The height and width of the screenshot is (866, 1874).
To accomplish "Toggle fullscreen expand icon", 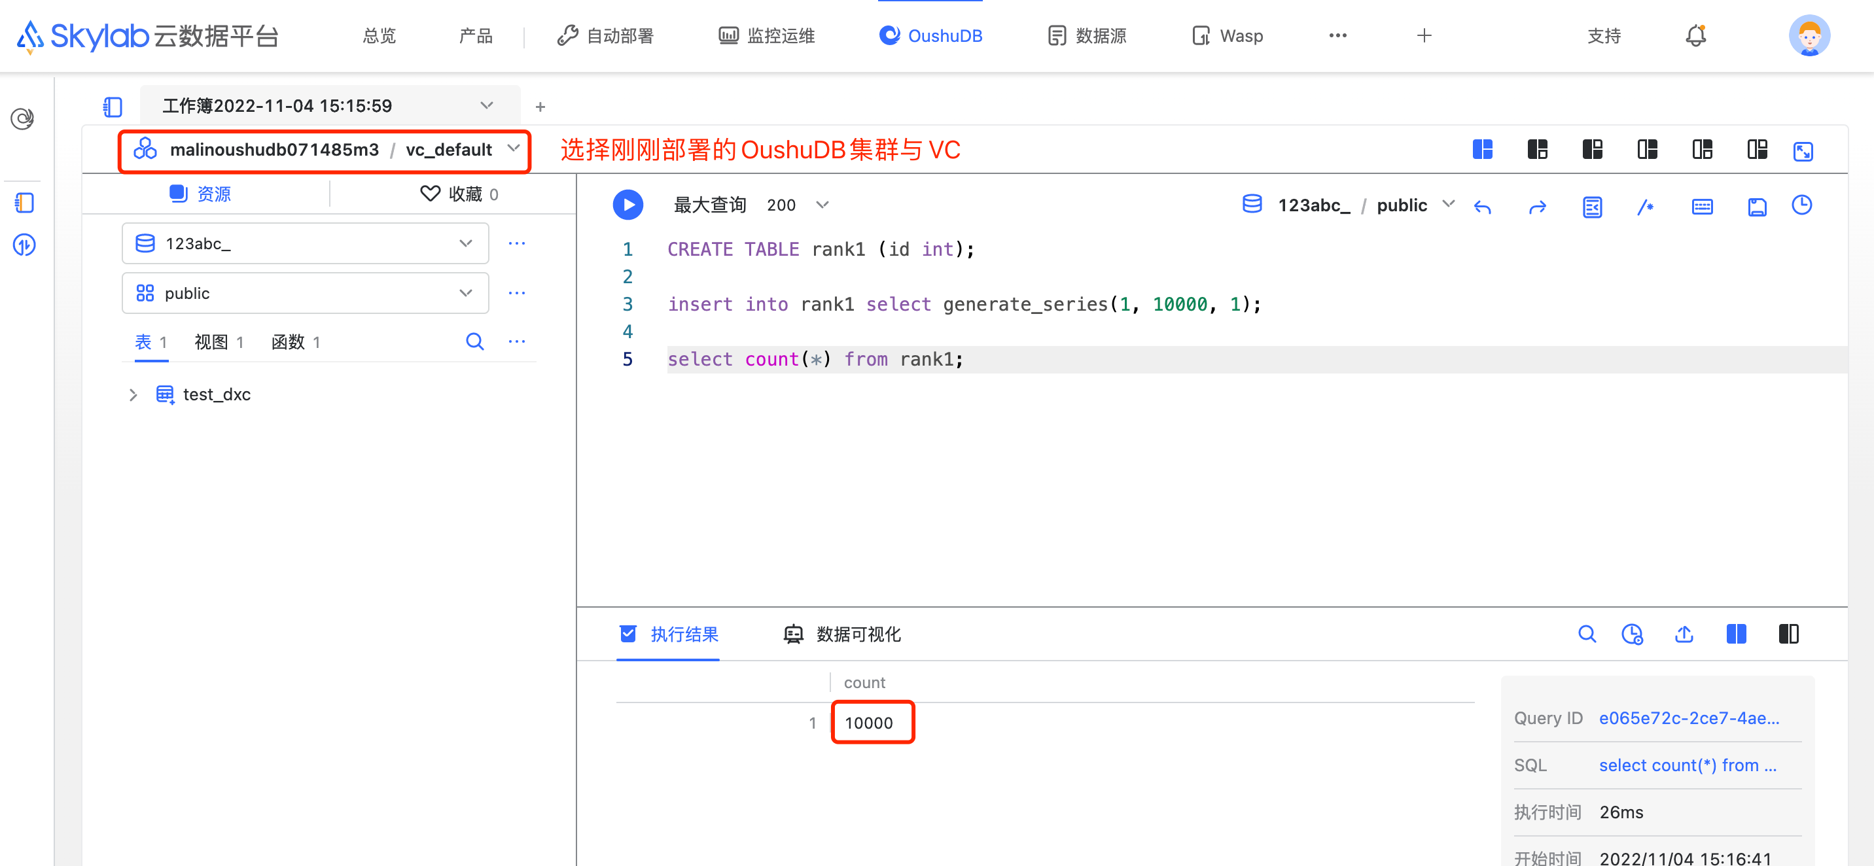I will pyautogui.click(x=1803, y=151).
